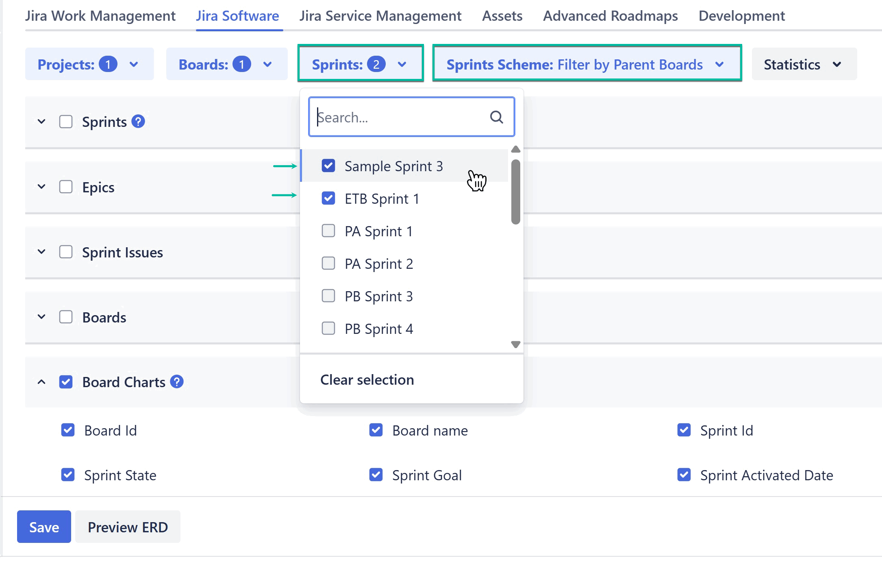The image size is (882, 562).
Task: Uncheck Sample Sprint 3 in the list
Action: tap(328, 166)
